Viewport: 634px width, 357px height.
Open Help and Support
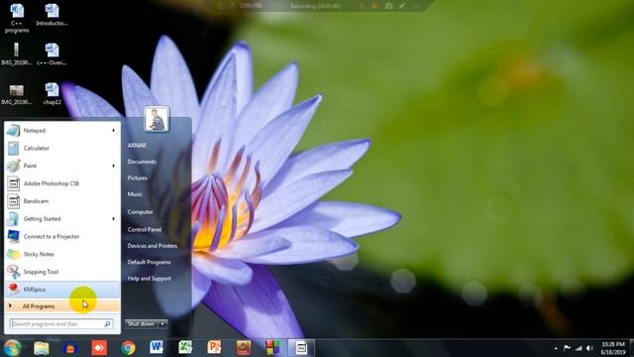point(150,279)
